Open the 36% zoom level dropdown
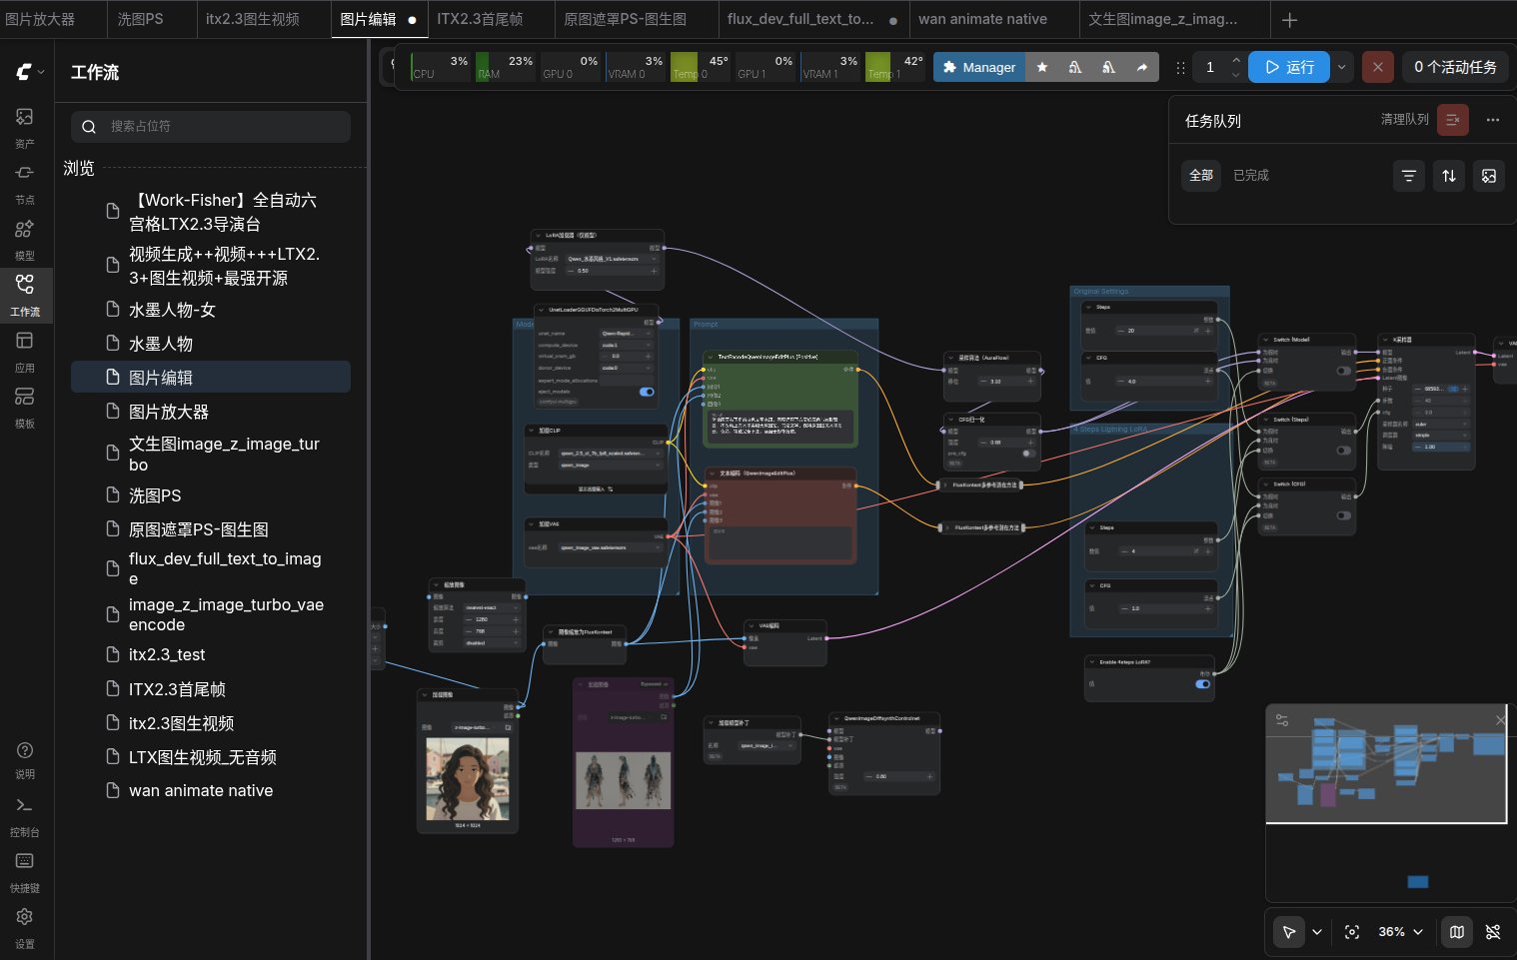Viewport: 1517px width, 960px height. 1400,932
